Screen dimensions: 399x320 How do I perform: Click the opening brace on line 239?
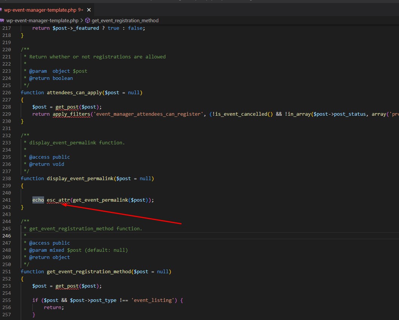(x=22, y=186)
